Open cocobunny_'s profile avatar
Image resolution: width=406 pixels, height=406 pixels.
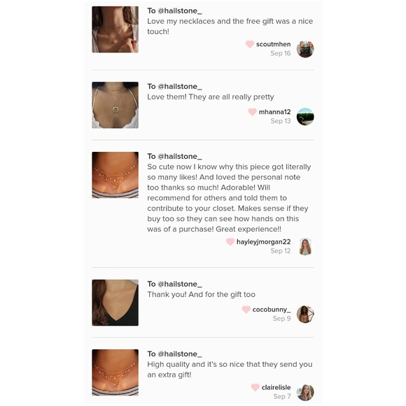[x=305, y=314]
